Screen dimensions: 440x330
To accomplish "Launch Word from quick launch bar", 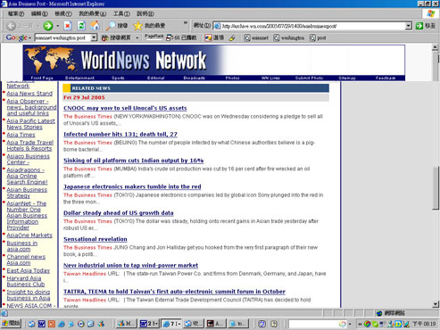I will tap(41, 324).
